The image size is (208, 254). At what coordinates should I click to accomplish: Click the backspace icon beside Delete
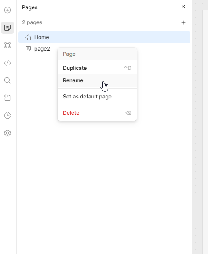(128, 113)
